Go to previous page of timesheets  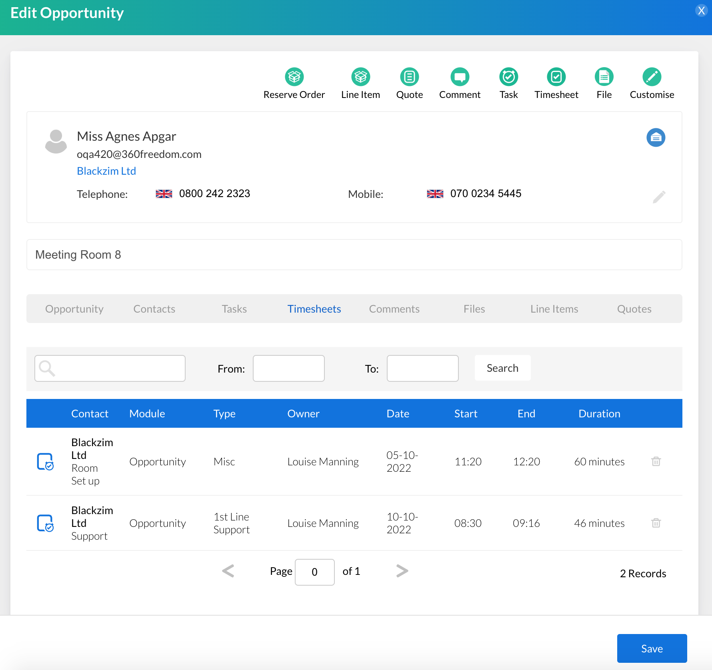pyautogui.click(x=228, y=571)
